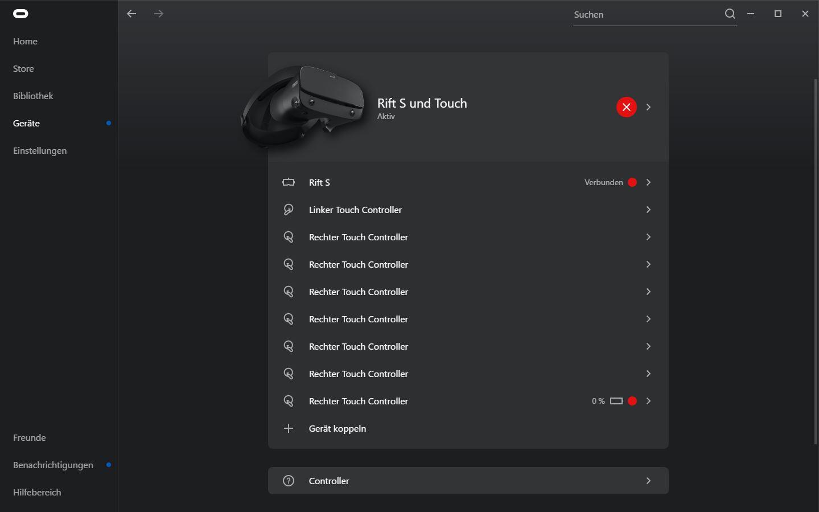Expand the Rift S und Touch header chevron
This screenshot has height=512, width=819.
pos(648,107)
